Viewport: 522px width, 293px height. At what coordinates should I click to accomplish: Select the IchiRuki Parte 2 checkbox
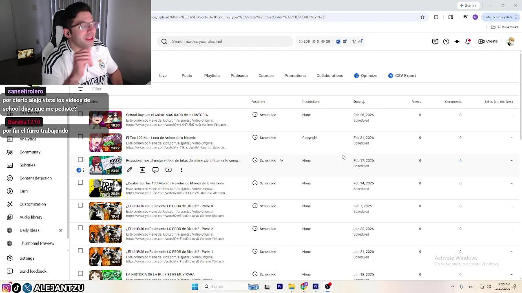pyautogui.click(x=80, y=228)
